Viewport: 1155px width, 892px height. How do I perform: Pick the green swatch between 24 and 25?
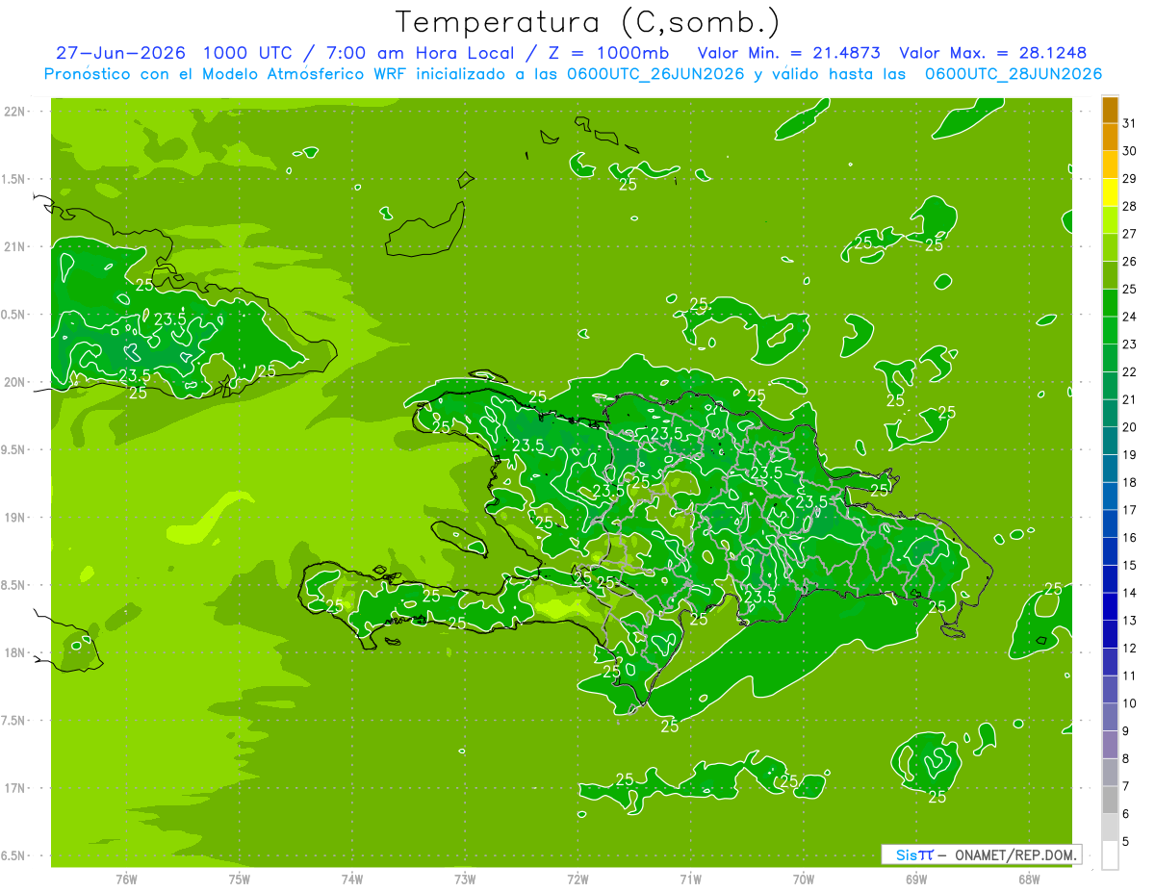click(1110, 303)
